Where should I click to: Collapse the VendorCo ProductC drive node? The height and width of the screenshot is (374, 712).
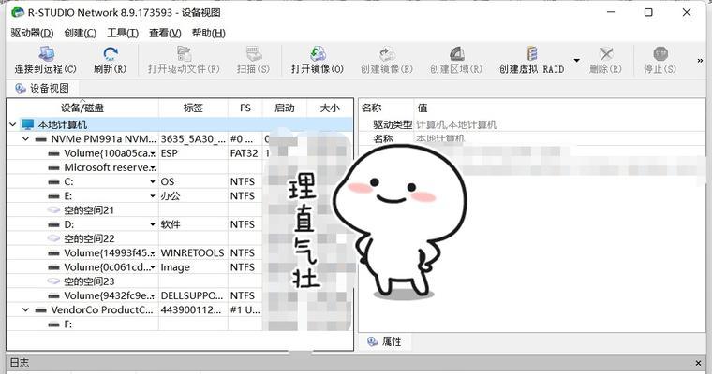[26, 310]
